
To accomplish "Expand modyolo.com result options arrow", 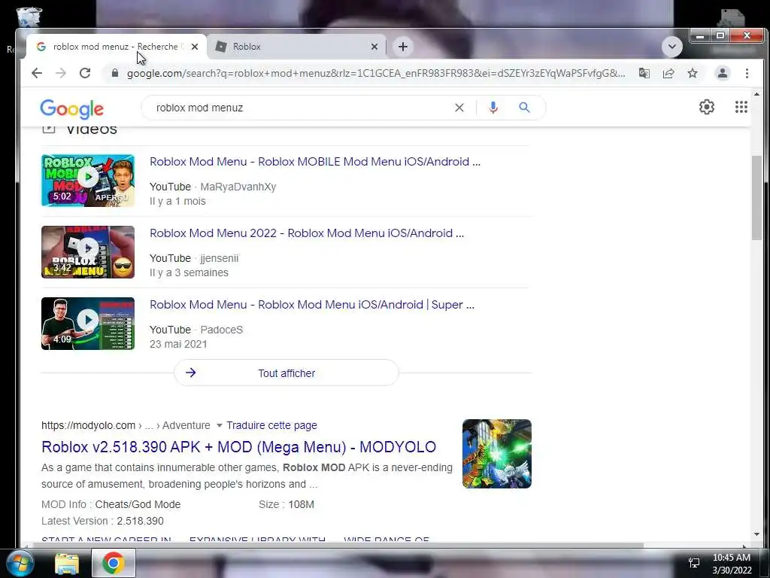I will [220, 426].
